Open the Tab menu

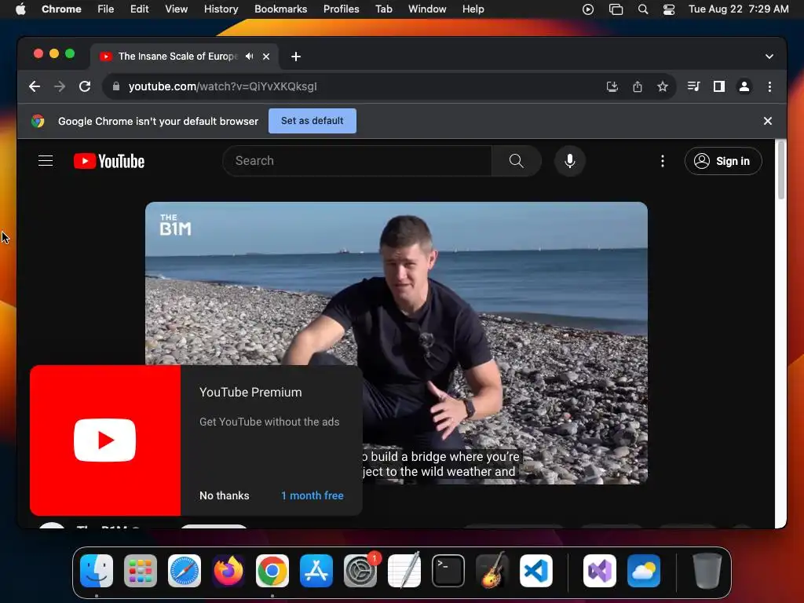click(x=383, y=9)
